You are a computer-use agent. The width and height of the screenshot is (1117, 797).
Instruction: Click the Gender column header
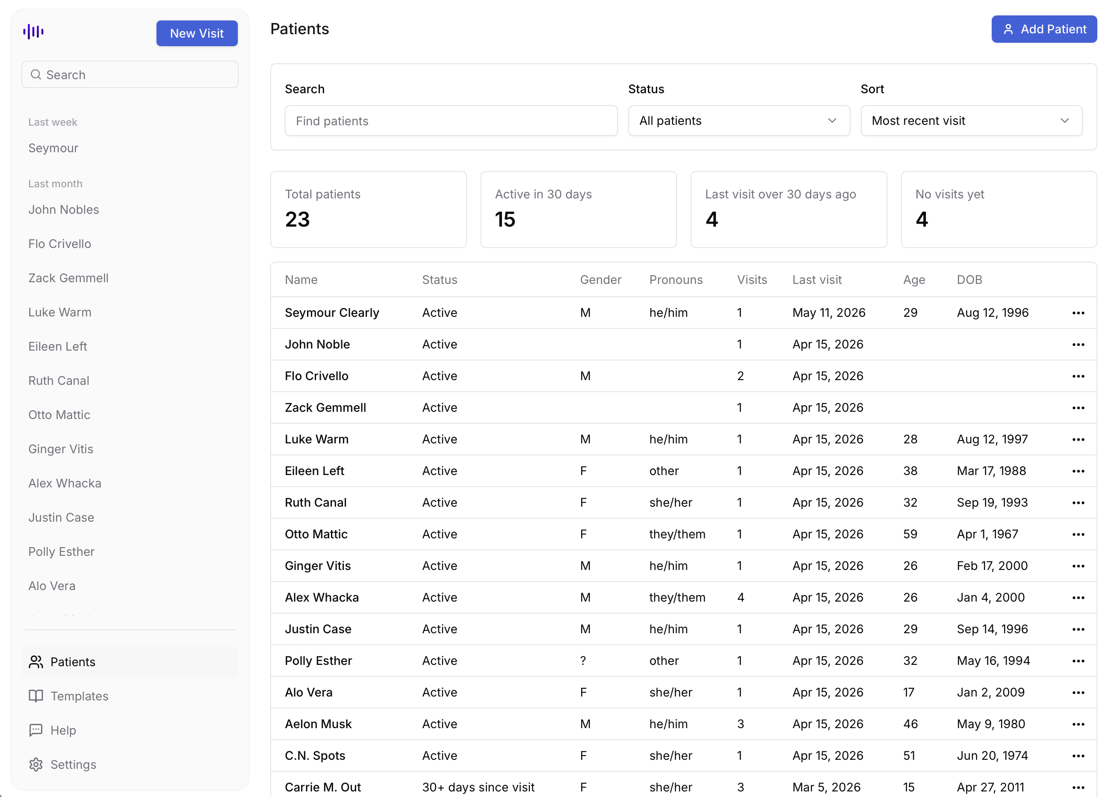(601, 280)
